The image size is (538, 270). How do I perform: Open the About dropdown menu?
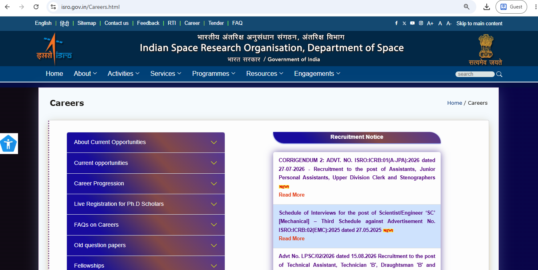85,74
